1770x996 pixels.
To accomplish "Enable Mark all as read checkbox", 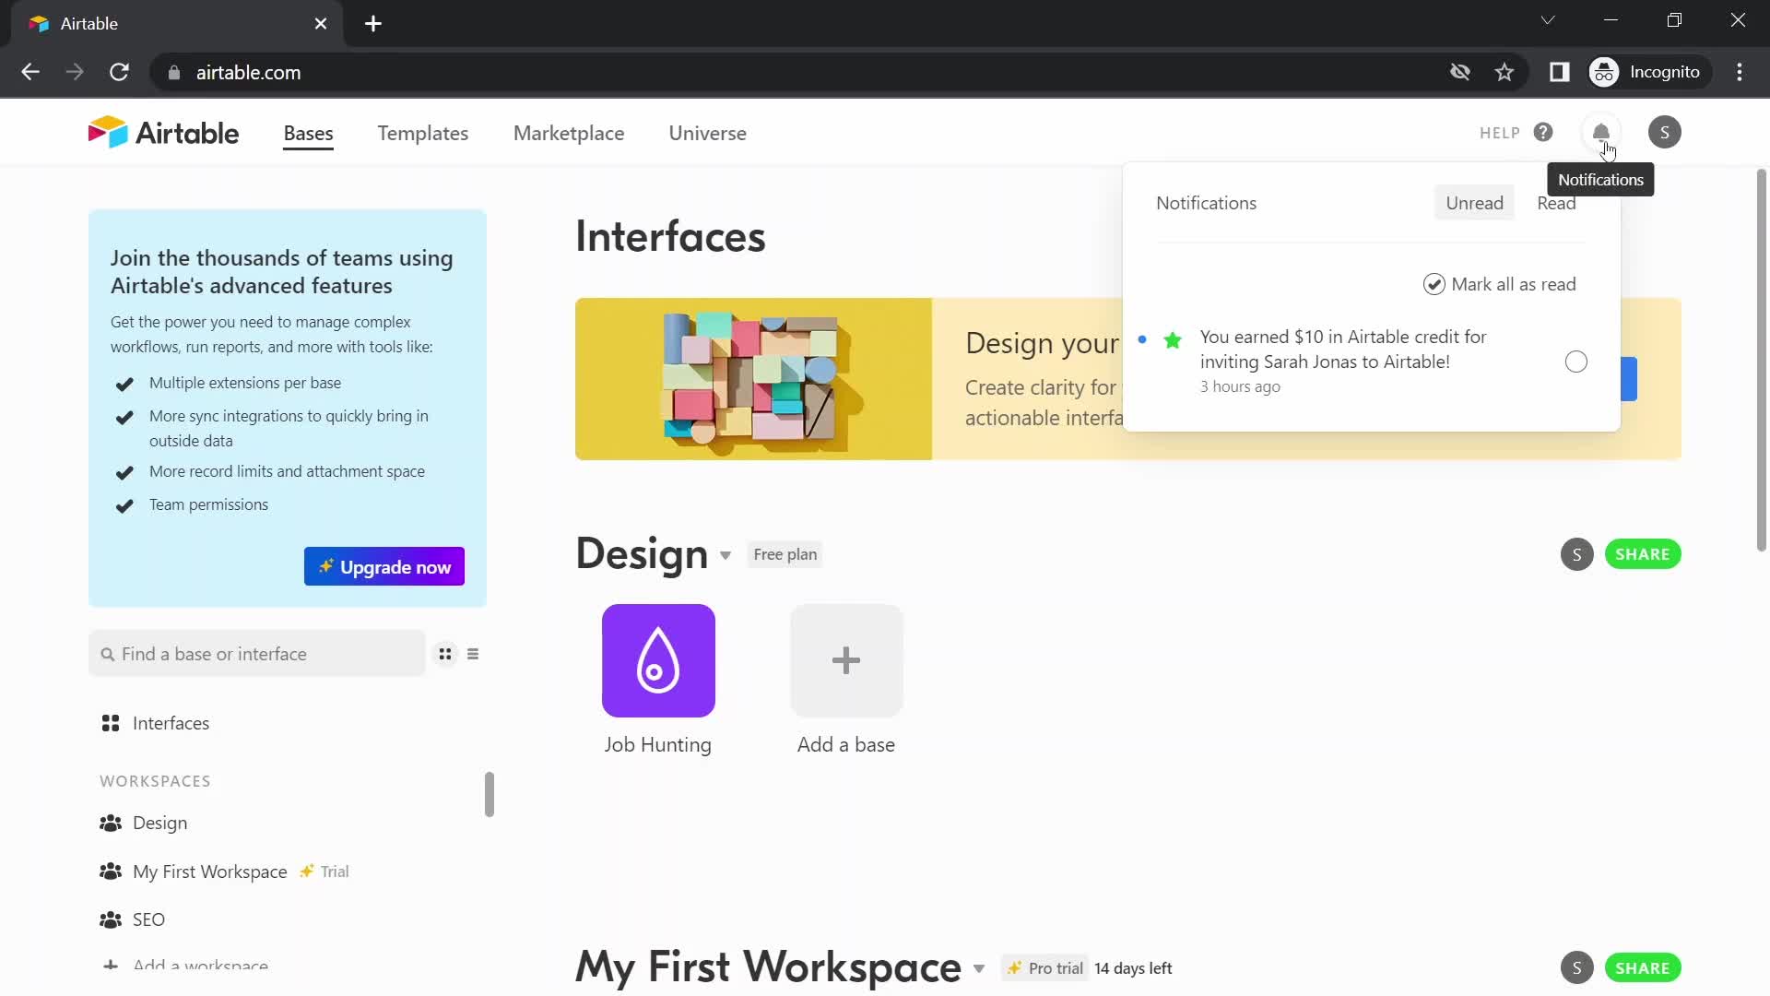I will click(x=1434, y=283).
